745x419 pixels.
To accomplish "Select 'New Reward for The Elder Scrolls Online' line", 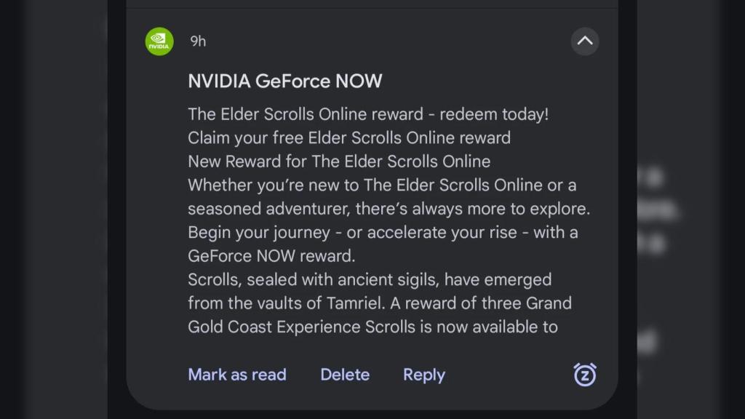I will coord(339,161).
